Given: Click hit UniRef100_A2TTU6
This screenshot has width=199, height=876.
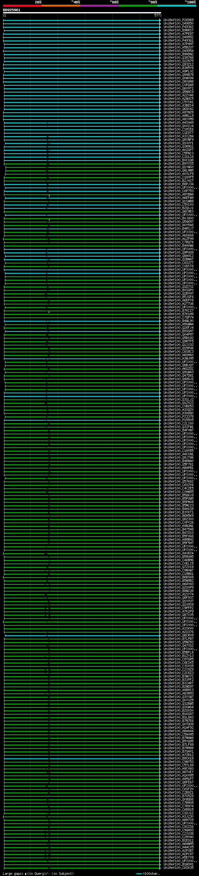Looking at the screenshot, I should [178, 304].
